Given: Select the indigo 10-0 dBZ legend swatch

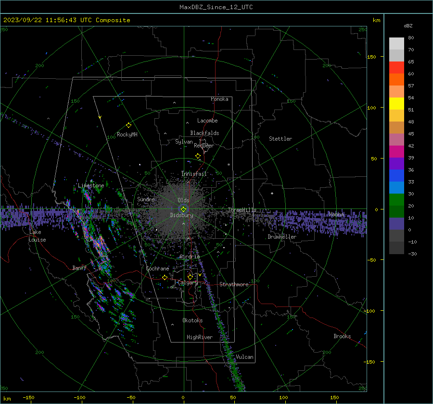Looking at the screenshot, I should click(x=396, y=224).
